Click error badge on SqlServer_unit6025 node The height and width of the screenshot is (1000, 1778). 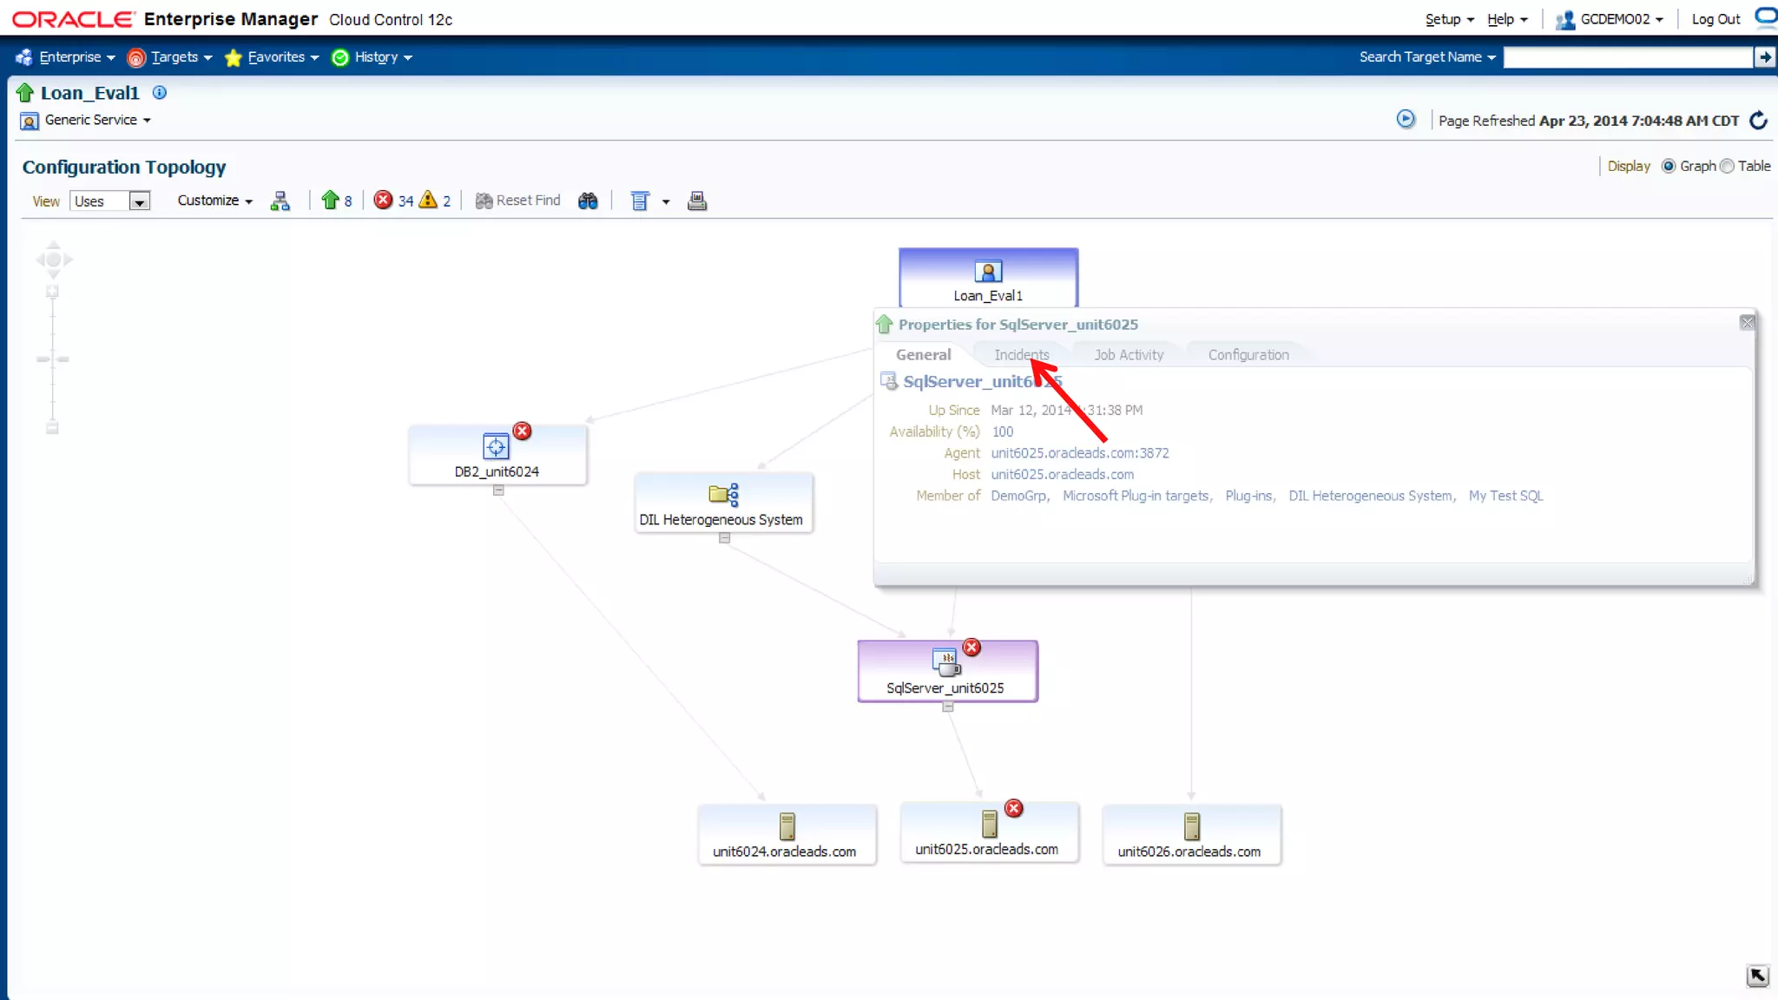tap(971, 648)
